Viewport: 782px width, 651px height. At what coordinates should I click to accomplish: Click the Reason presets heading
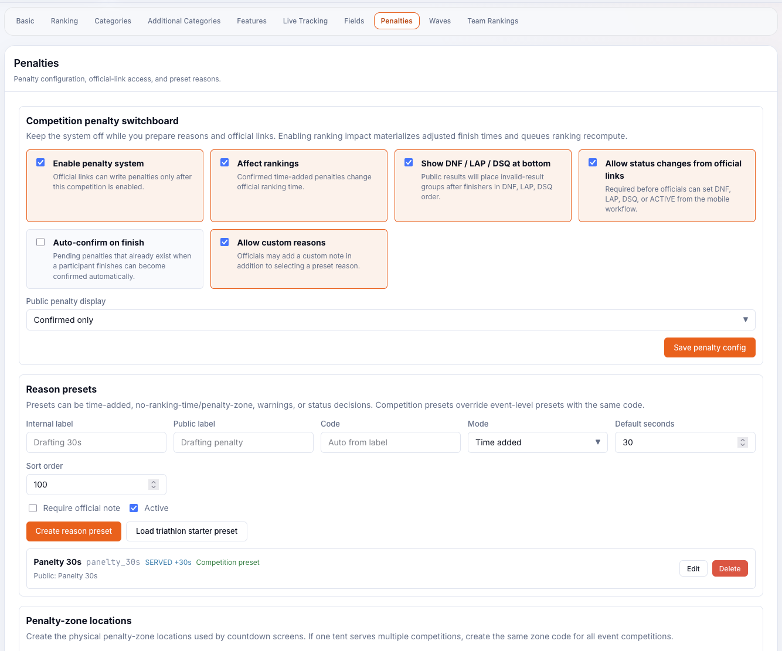(62, 389)
